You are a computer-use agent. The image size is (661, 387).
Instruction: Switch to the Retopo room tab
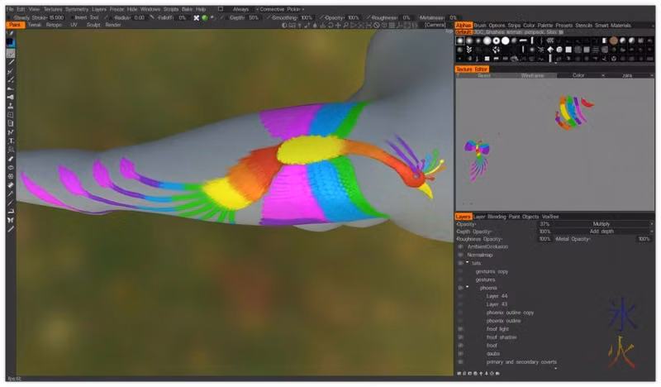pyautogui.click(x=54, y=25)
